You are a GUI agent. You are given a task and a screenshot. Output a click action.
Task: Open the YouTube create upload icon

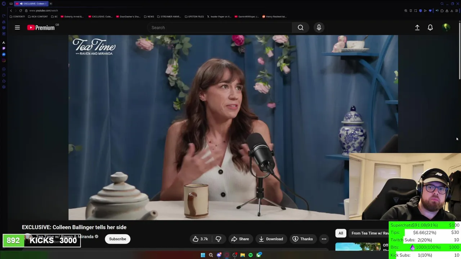[417, 27]
